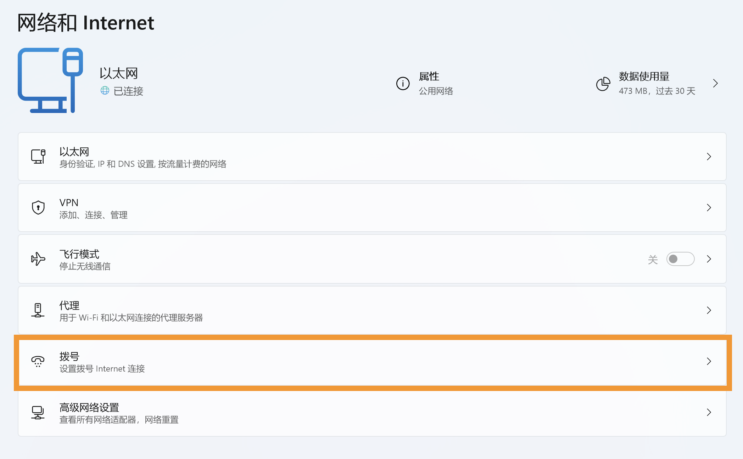Click the info icon beside 属性

(403, 84)
